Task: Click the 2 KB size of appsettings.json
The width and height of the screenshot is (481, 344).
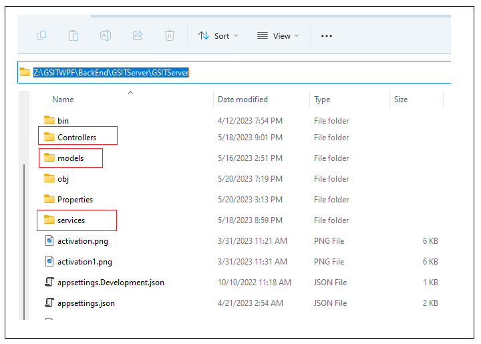Action: (430, 303)
